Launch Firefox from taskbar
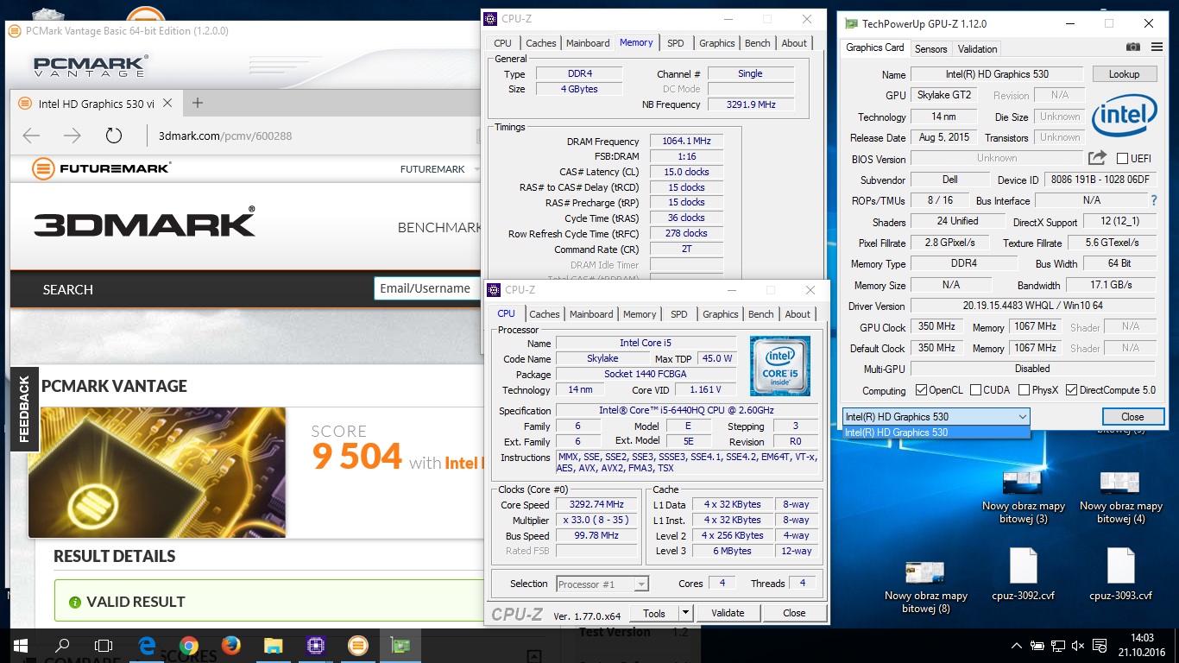 click(230, 645)
